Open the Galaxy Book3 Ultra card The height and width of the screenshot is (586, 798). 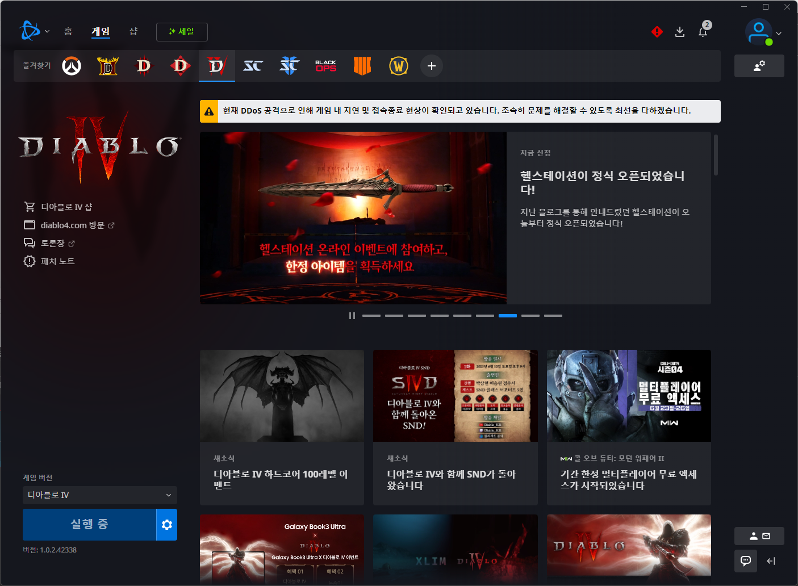[282, 549]
